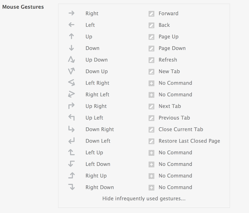The image size is (249, 213).
Task: Click the Page Down command label
Action: (x=172, y=48)
